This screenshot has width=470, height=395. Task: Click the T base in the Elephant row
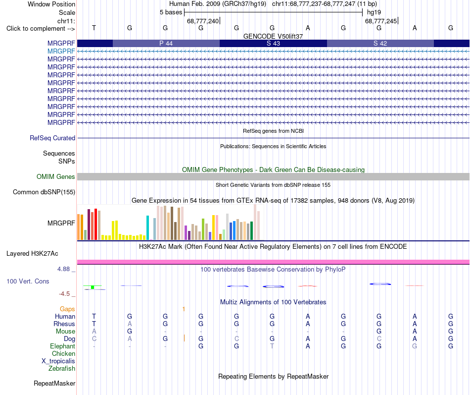[272, 346]
